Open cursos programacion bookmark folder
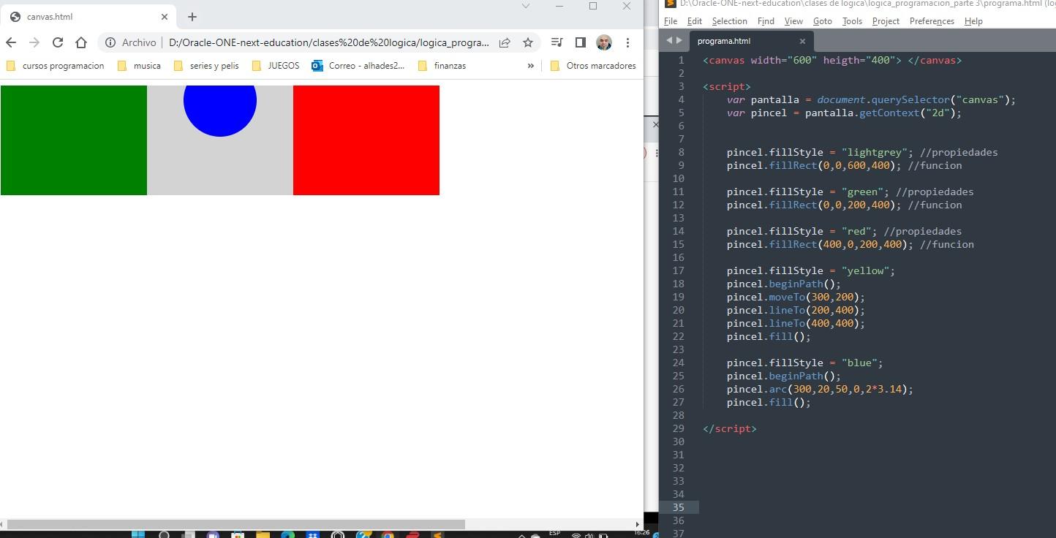This screenshot has width=1056, height=538. coord(55,66)
